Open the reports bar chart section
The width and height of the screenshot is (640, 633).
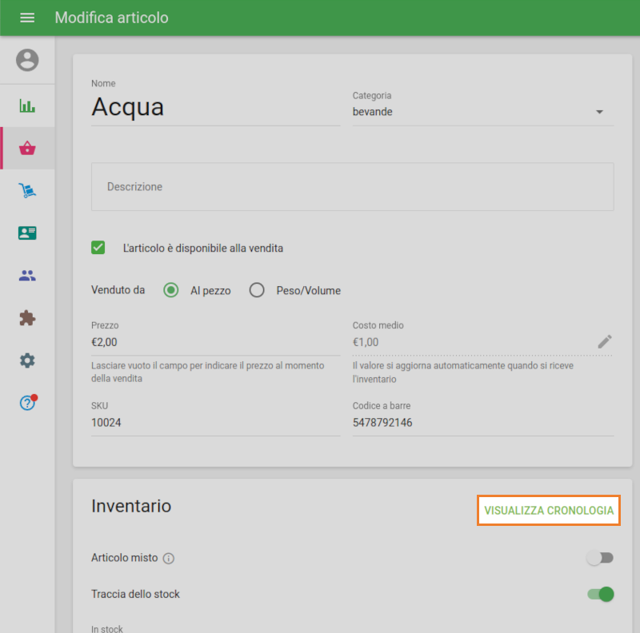click(x=27, y=105)
